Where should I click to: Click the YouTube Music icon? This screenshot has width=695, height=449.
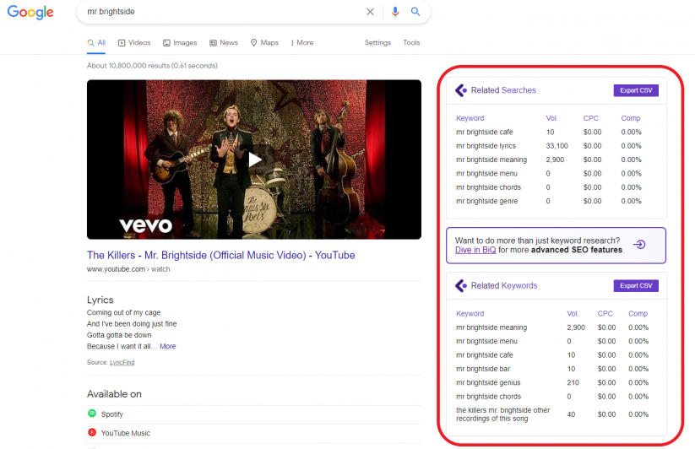click(x=92, y=432)
